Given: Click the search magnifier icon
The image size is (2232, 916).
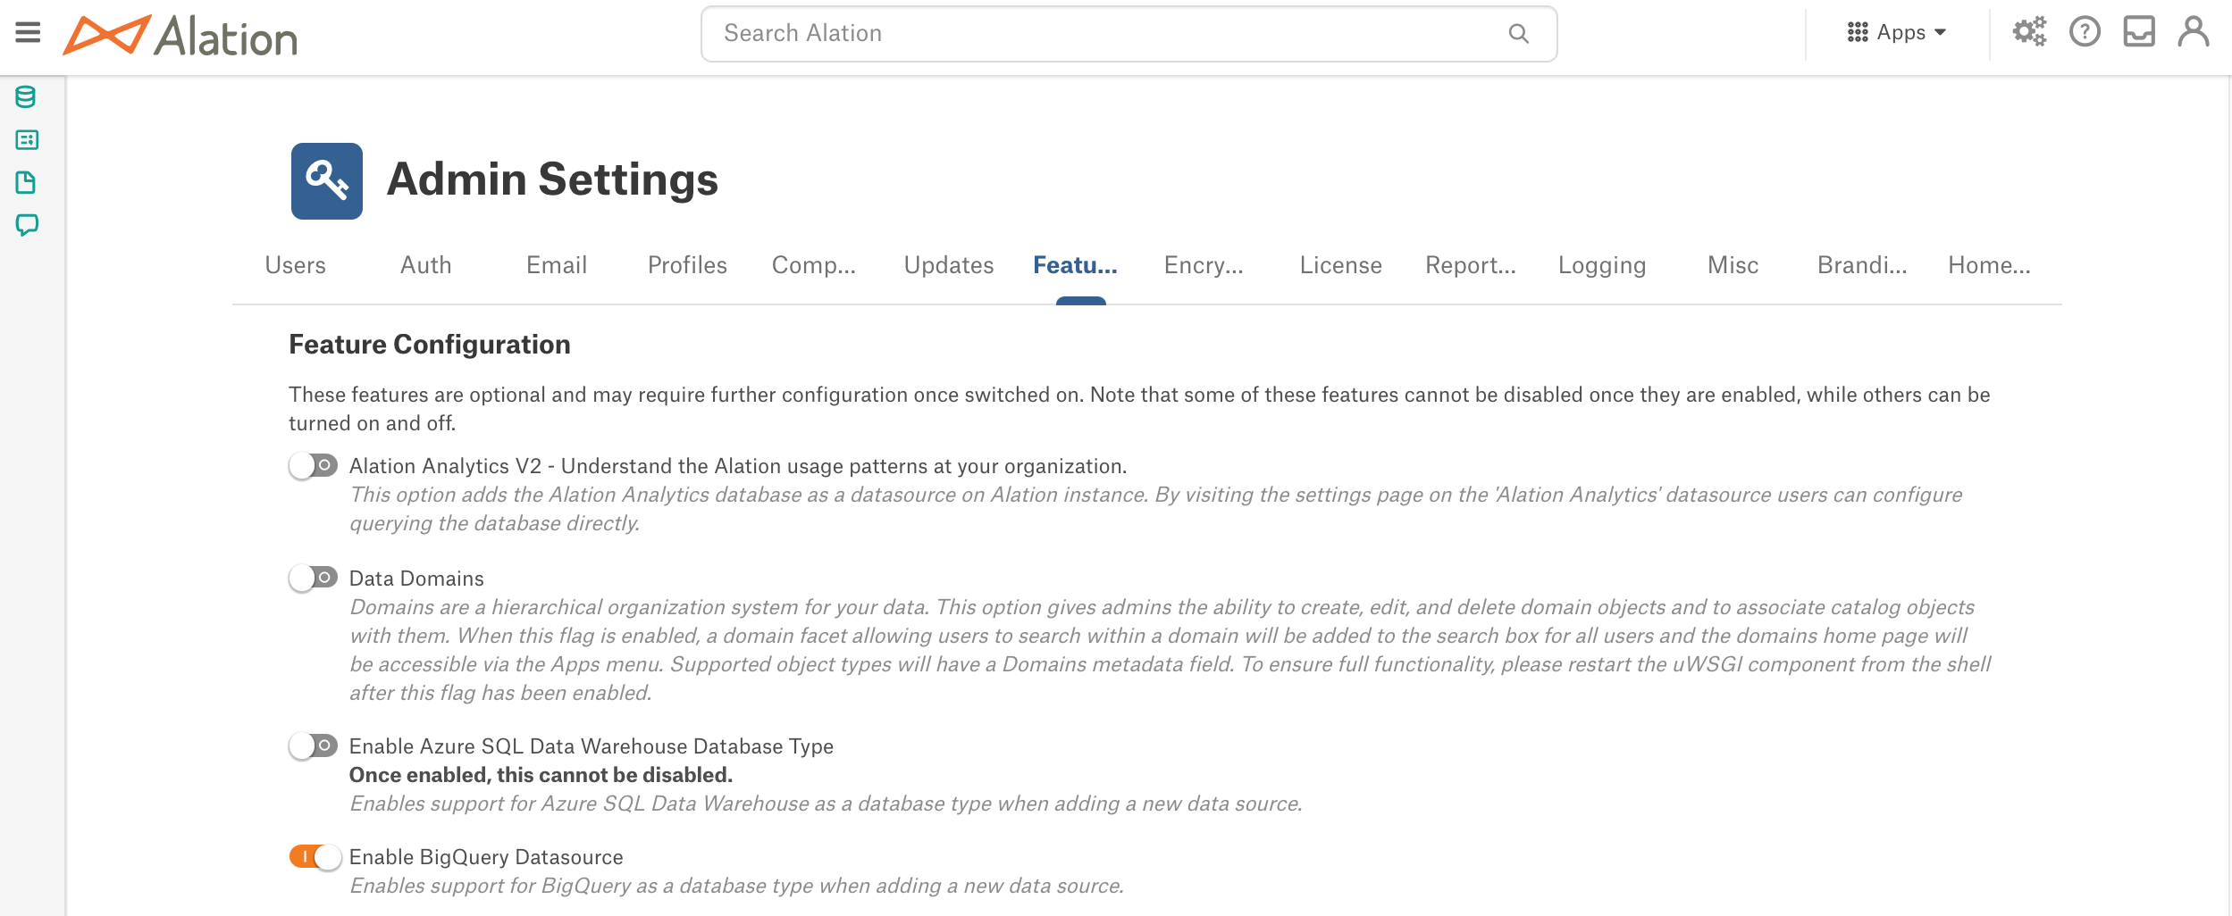Looking at the screenshot, I should pyautogui.click(x=1518, y=34).
